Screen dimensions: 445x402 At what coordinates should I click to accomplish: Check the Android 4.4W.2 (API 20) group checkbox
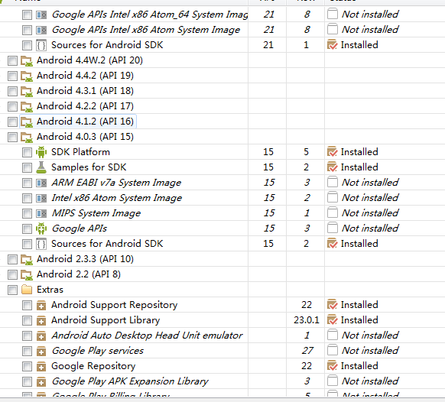(x=12, y=60)
